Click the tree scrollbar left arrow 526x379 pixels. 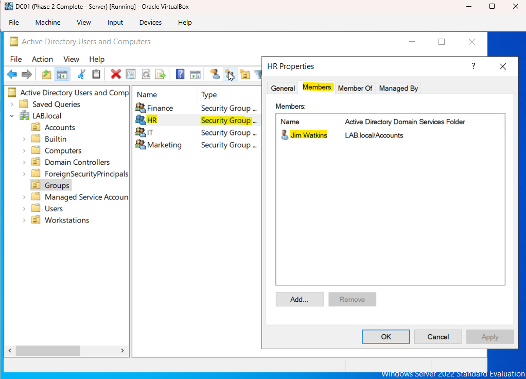[x=10, y=351]
